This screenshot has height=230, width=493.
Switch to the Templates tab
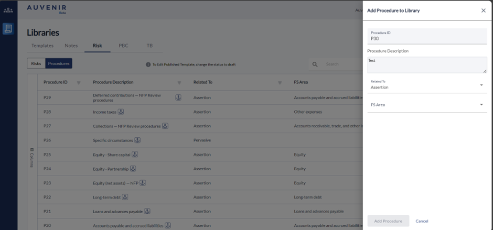click(42, 46)
